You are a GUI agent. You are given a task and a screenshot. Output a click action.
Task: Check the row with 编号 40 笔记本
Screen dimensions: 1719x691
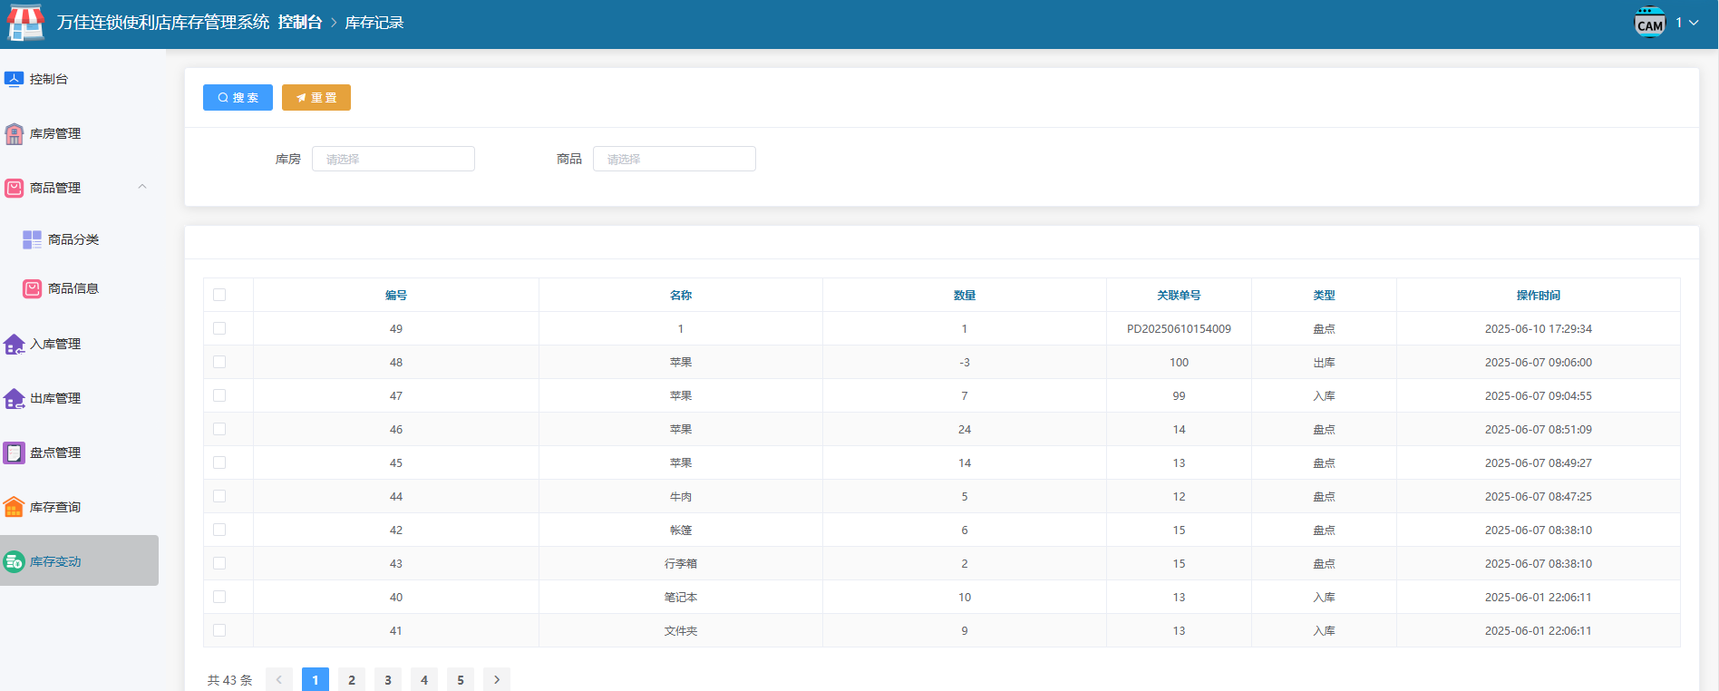(219, 597)
